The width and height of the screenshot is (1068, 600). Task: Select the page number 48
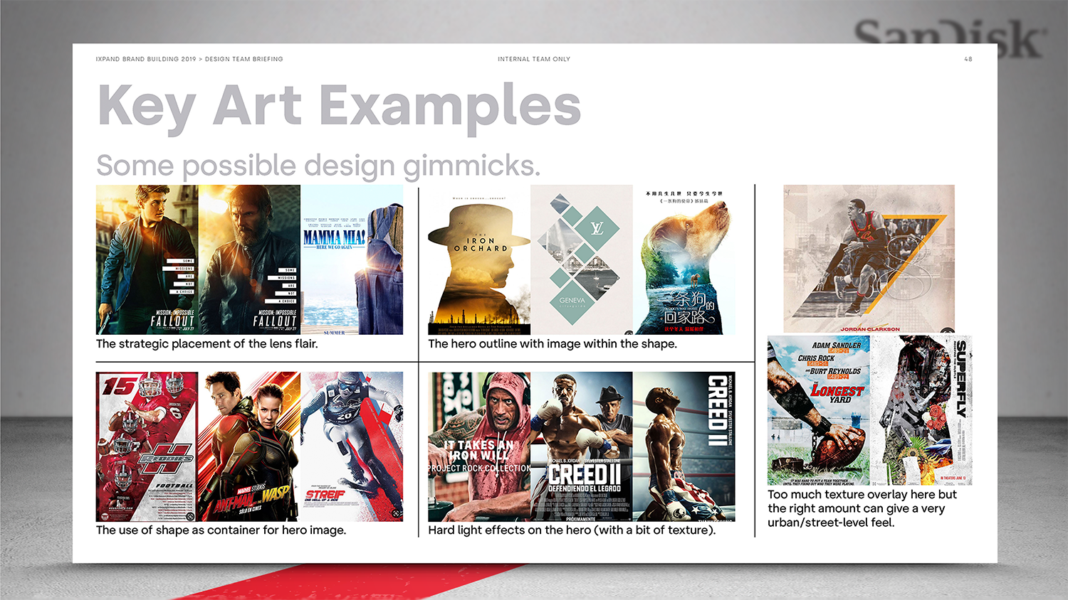968,59
